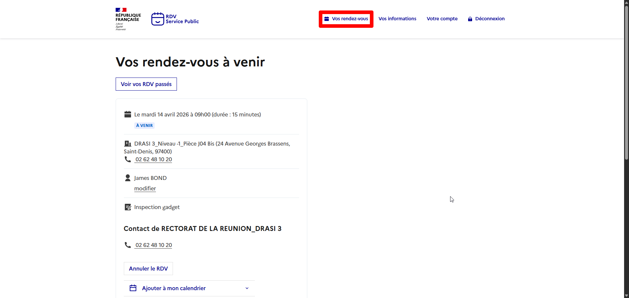The height and width of the screenshot is (298, 629).
Task: Click the modifier link under James BOND
Action: (145, 188)
